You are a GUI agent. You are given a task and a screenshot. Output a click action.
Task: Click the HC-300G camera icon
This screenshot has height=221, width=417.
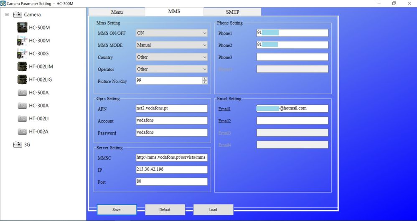point(22,54)
